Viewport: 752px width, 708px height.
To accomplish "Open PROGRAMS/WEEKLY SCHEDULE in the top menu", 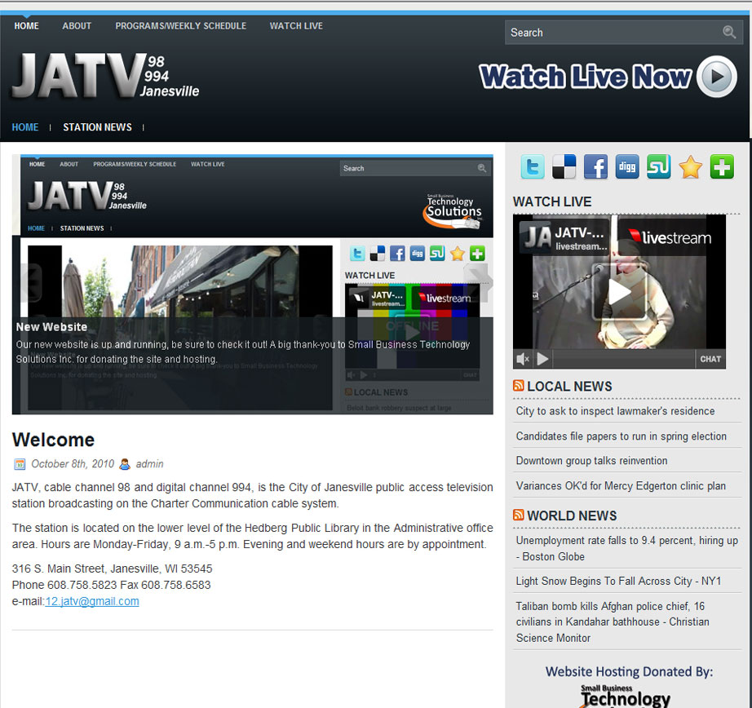I will [181, 26].
